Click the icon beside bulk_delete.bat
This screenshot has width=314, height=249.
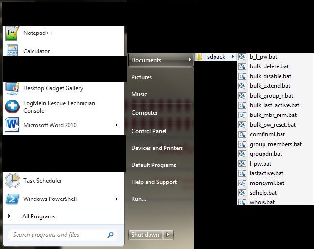coord(242,66)
